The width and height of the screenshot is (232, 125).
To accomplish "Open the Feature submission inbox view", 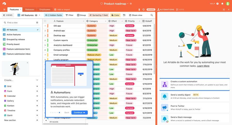I will [x=21, y=54].
